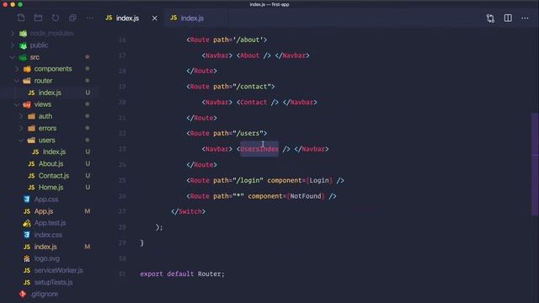Open serviceWorker.js in the file tree
Viewport: 539px width, 303px height.
point(59,270)
